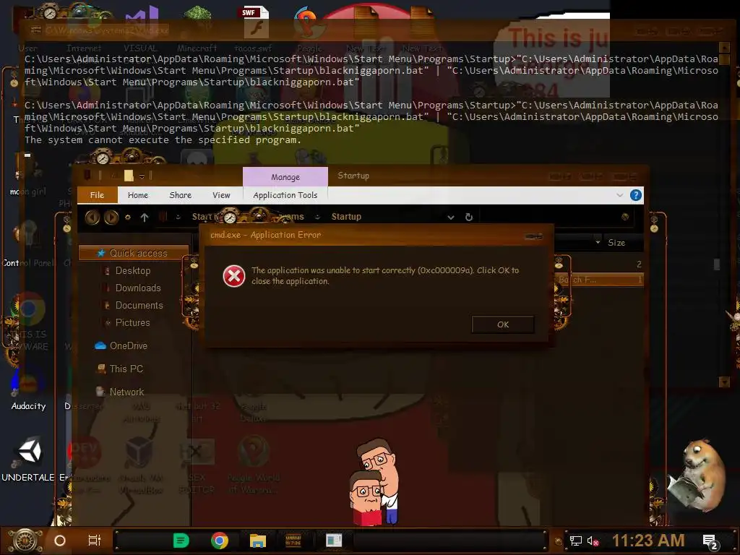The width and height of the screenshot is (740, 555).
Task: Open Task View on the taskbar
Action: point(95,541)
